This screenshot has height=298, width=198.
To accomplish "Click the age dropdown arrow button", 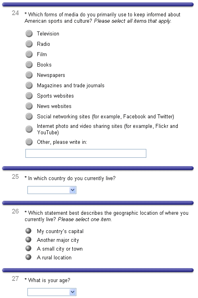I will (73, 292).
